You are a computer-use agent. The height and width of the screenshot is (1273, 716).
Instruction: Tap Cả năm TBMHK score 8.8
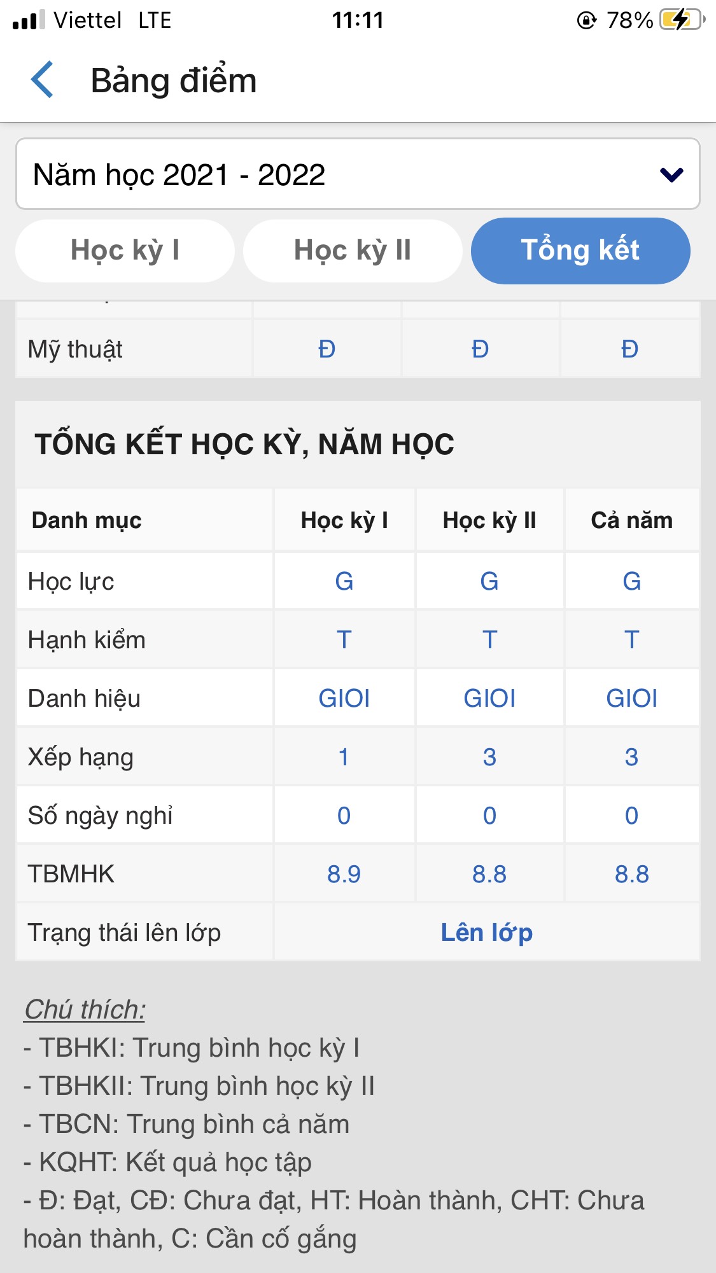(631, 874)
